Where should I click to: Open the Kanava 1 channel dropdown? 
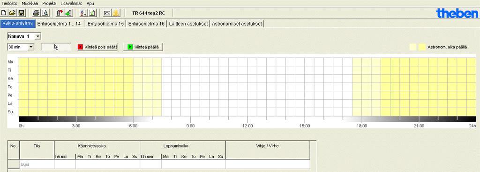coord(24,36)
